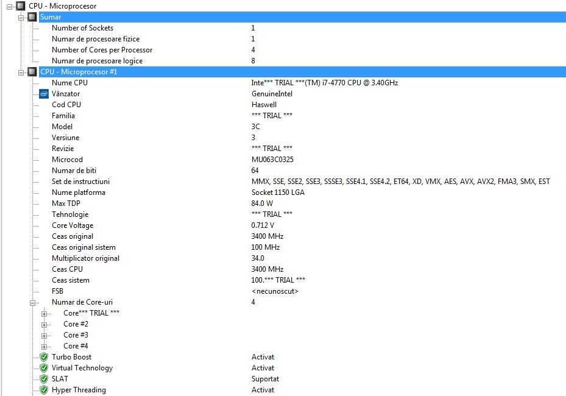
Task: Expand the Core #4 node
Action: click(x=44, y=347)
